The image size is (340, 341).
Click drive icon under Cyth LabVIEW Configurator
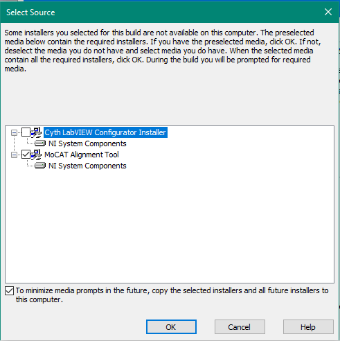[x=40, y=143]
